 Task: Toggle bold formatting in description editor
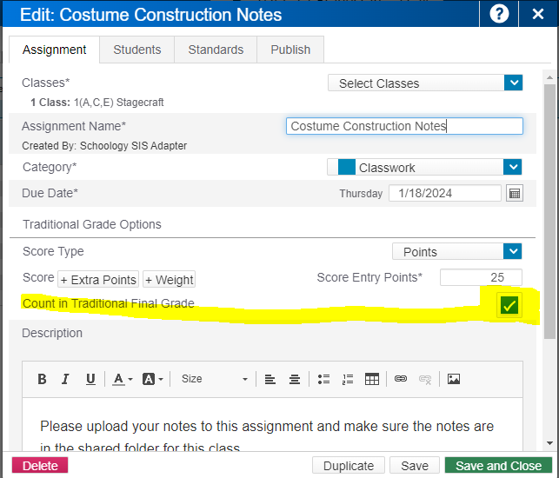pyautogui.click(x=42, y=379)
